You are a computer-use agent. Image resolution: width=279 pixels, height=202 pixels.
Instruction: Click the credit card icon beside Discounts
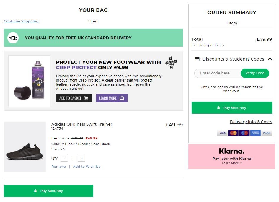(197, 59)
